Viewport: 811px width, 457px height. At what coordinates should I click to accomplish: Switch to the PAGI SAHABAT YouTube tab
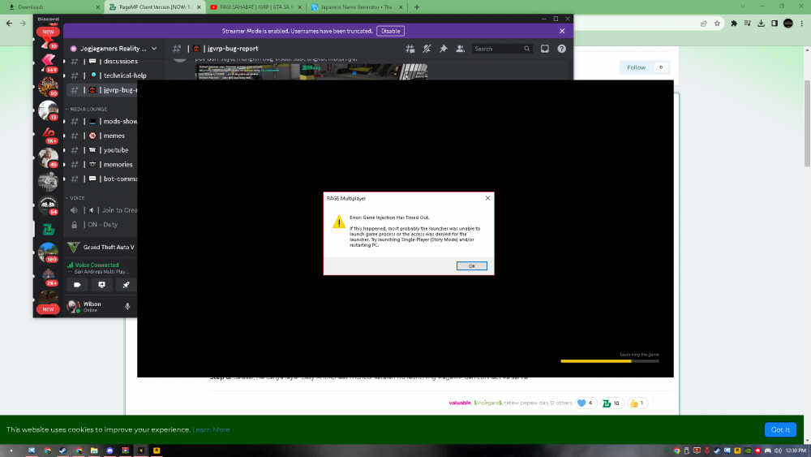pos(256,7)
